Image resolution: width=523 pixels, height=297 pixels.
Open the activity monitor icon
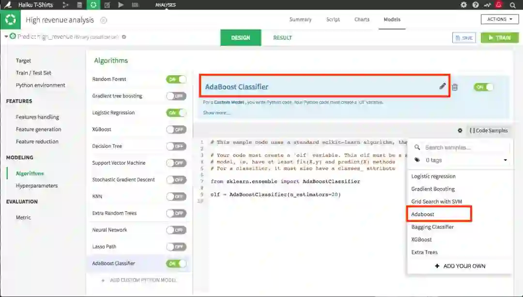(487, 5)
